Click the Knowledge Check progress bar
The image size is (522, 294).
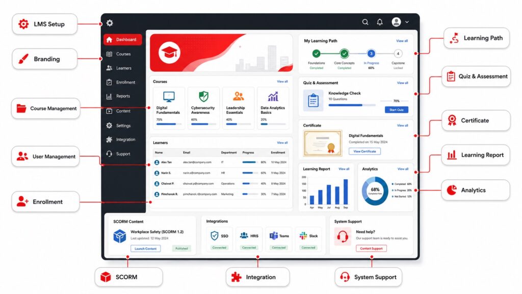352,105
